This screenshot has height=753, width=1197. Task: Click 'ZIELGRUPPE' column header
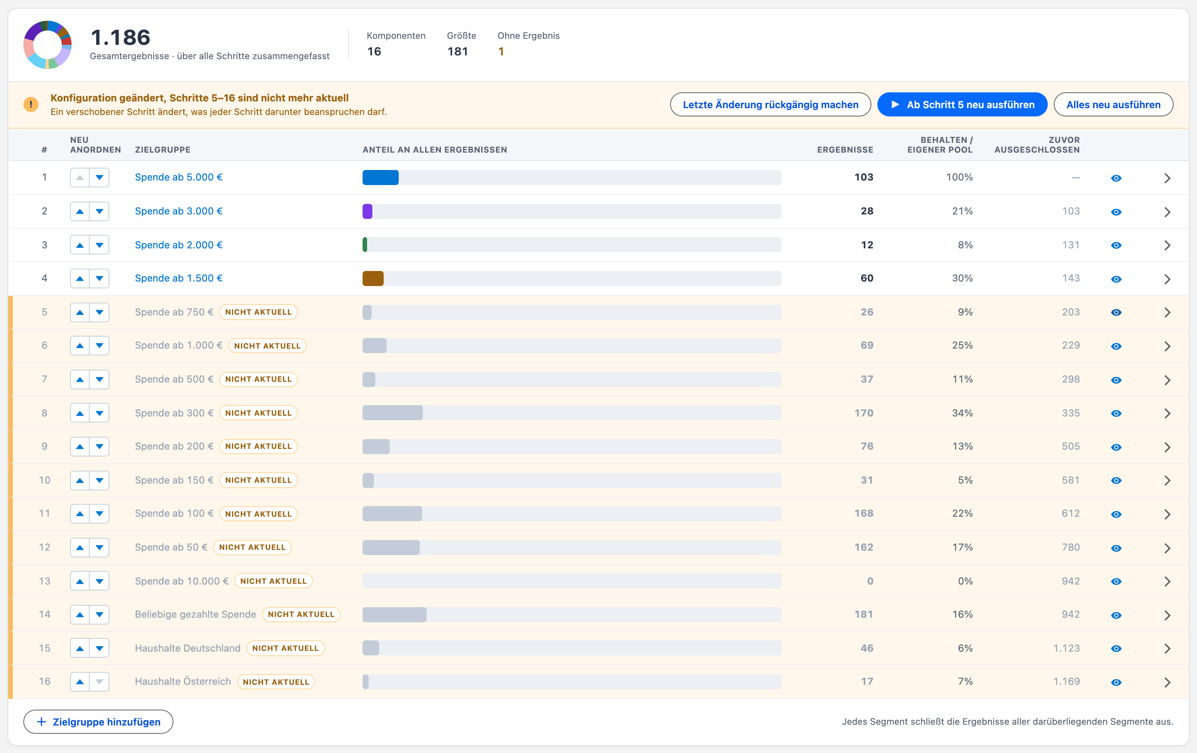point(162,150)
